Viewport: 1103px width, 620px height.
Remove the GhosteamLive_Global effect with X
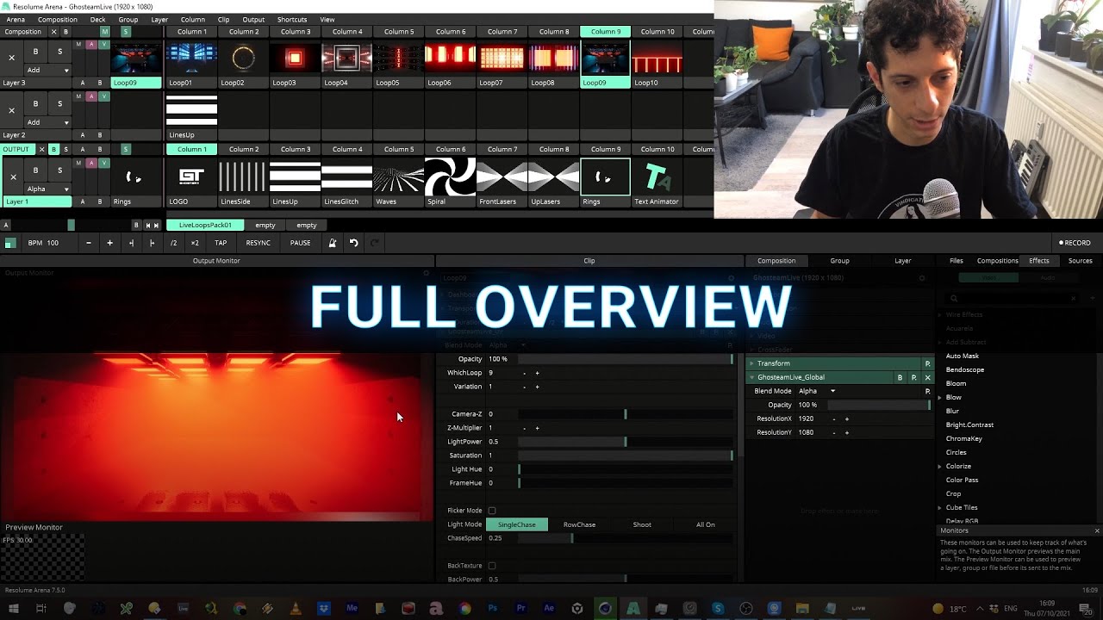(927, 377)
